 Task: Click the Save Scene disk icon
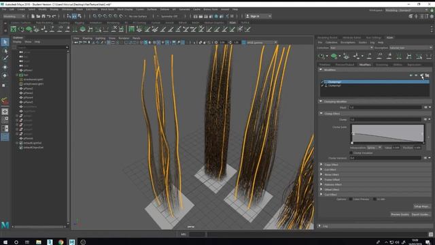coord(43,16)
